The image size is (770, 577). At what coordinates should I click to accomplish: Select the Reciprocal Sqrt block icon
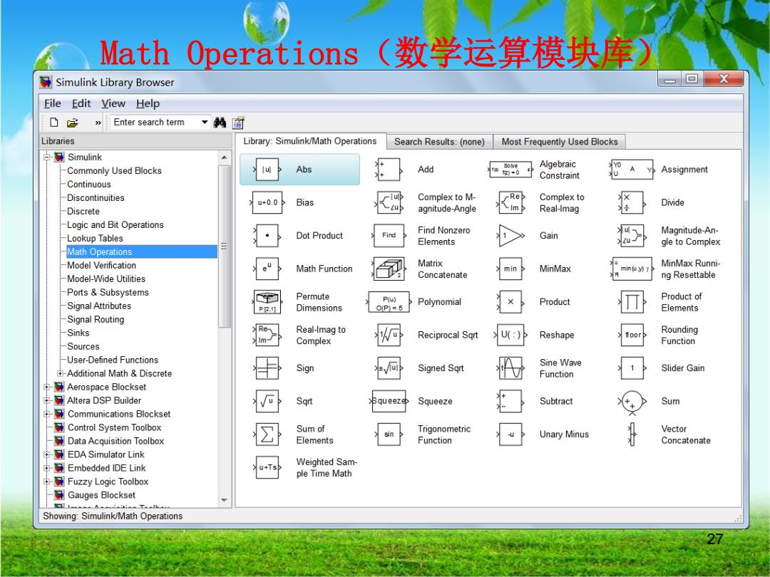[389, 335]
